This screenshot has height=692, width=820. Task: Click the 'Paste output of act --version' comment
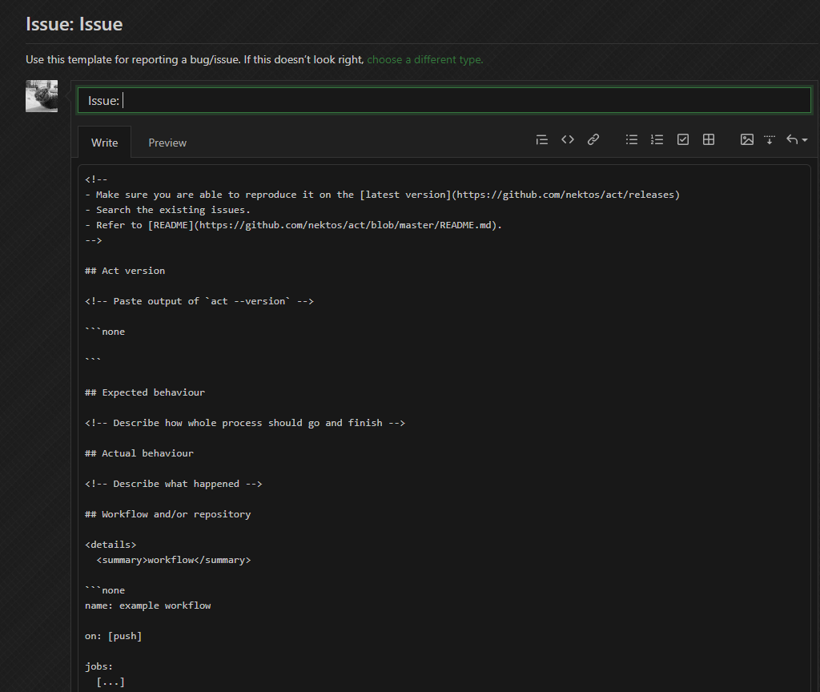coord(199,301)
